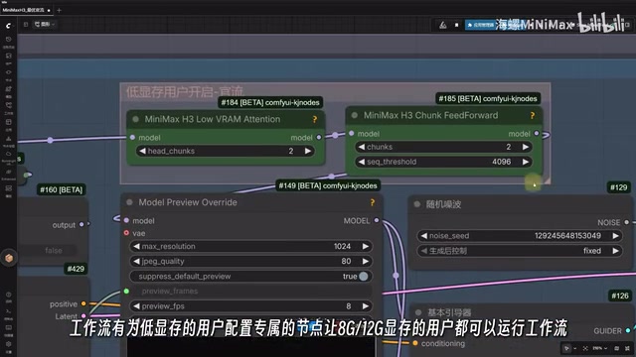Collapse the MiniMax H3 Chunk FeedForward node

(x=355, y=115)
